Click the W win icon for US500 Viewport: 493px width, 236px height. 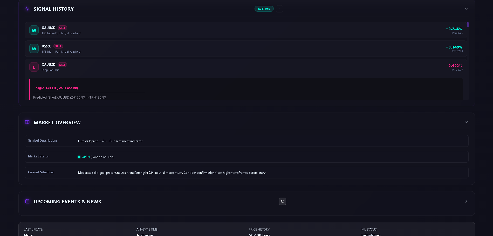click(x=34, y=49)
